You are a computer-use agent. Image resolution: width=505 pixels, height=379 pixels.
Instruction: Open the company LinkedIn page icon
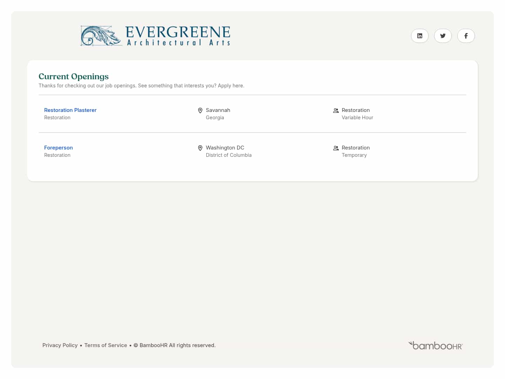click(x=420, y=36)
